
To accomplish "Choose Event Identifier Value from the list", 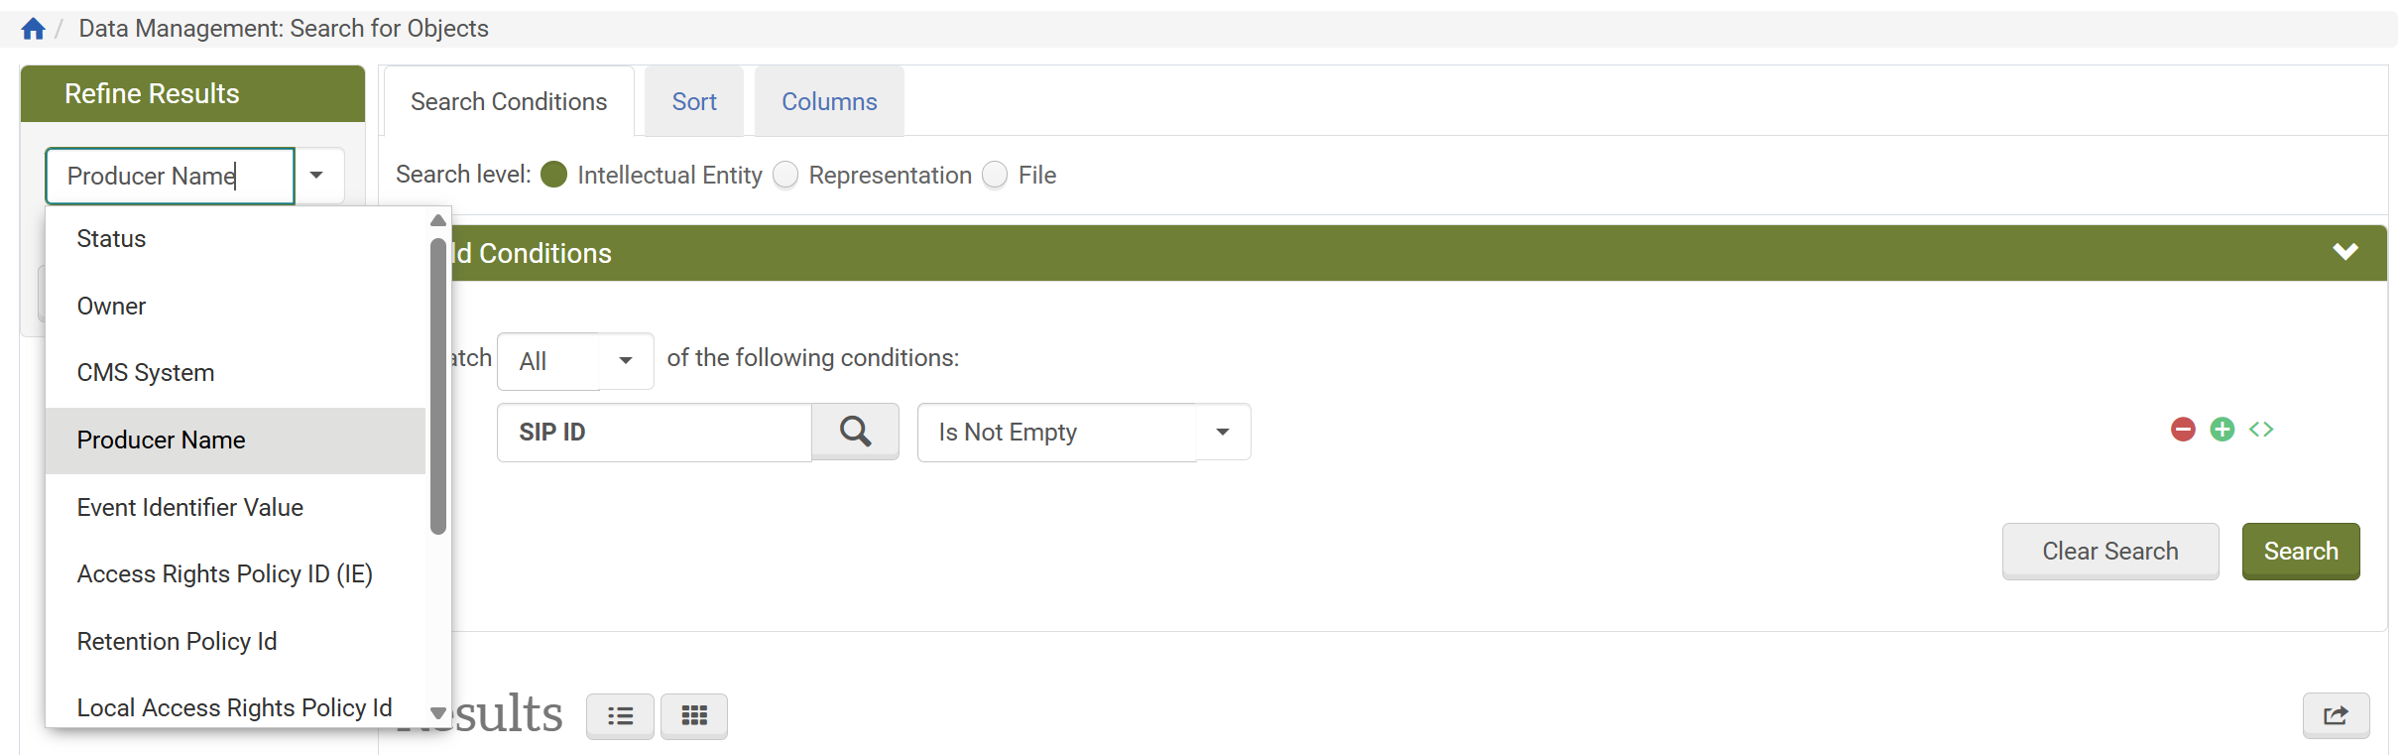I will tap(190, 508).
